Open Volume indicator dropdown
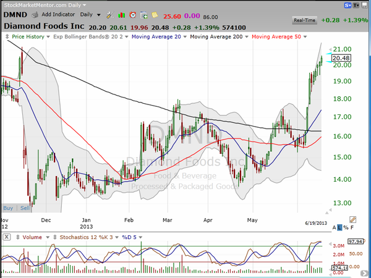 click(48, 237)
